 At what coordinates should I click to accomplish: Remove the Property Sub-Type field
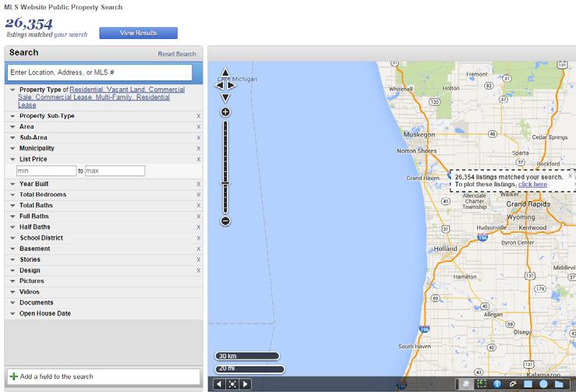[199, 116]
